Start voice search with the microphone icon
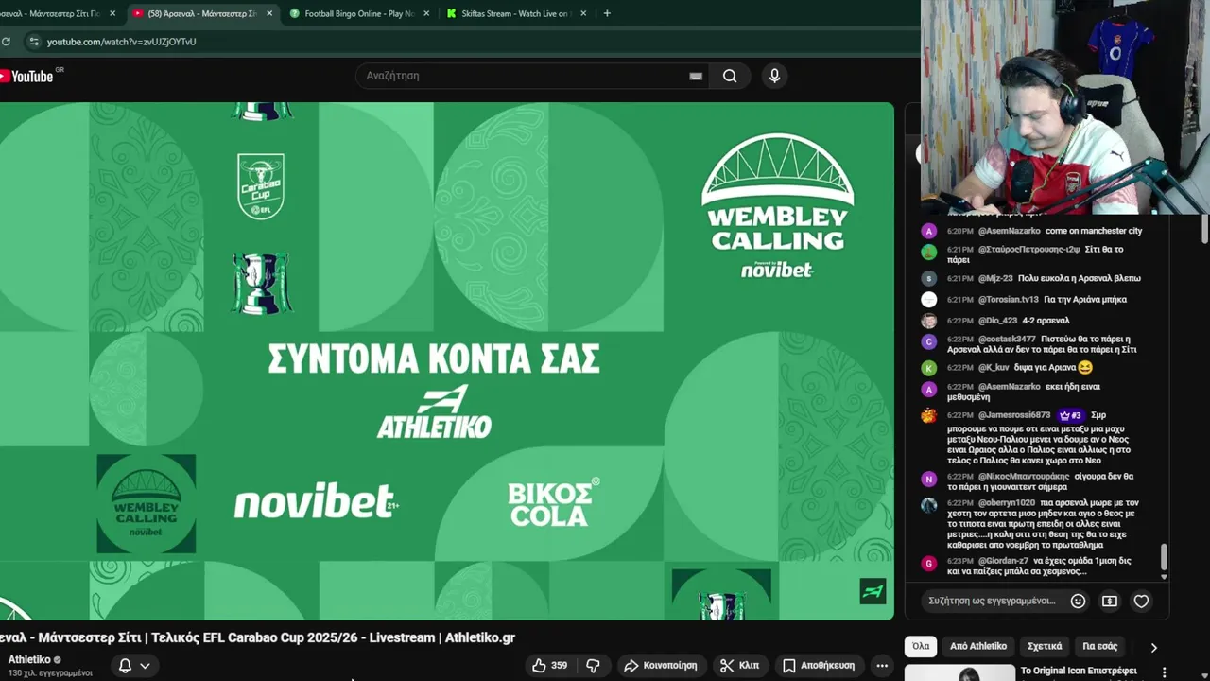 (774, 76)
